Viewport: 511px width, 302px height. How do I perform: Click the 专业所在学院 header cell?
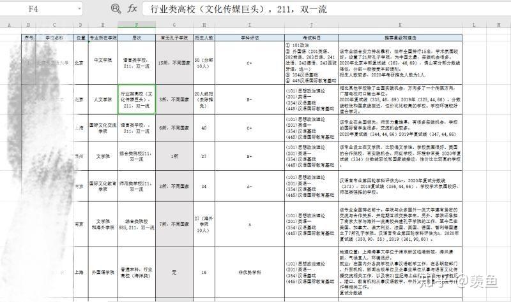(x=103, y=38)
